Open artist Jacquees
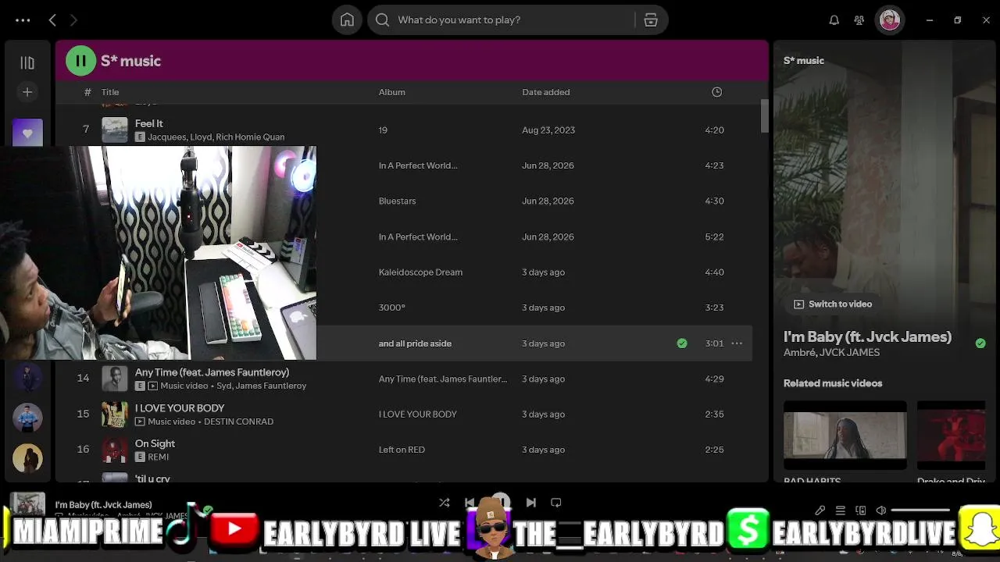1000x562 pixels. pos(168,137)
